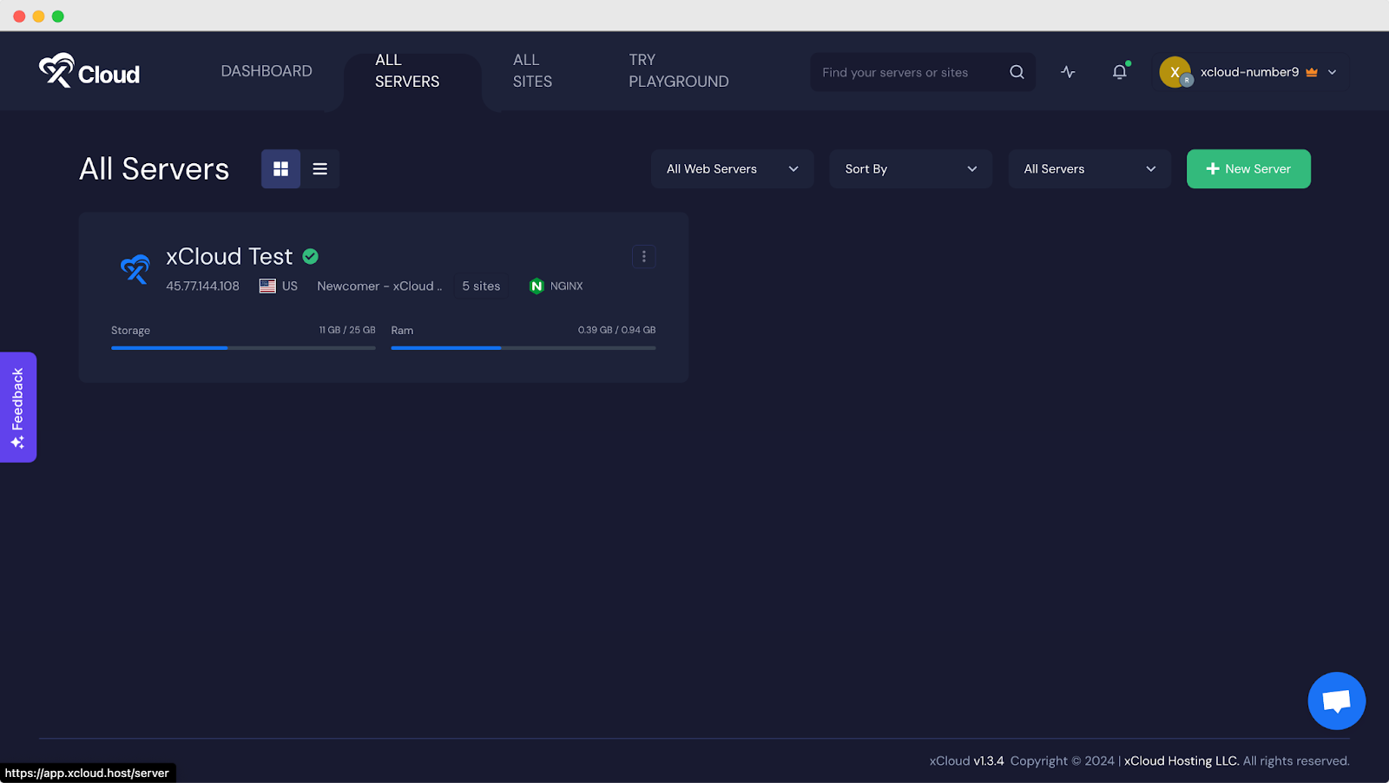Viewport: 1389px width, 783px height.
Task: Switch to grid view layout
Action: click(x=280, y=169)
